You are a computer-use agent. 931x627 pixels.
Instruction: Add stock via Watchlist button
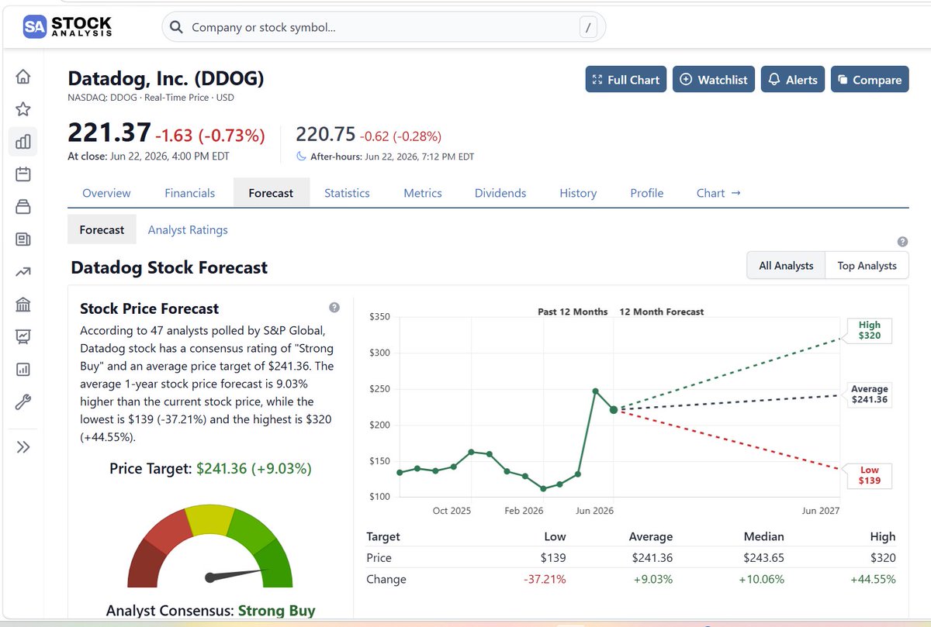point(714,80)
